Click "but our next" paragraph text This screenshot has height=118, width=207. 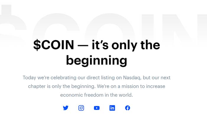tap(157, 78)
